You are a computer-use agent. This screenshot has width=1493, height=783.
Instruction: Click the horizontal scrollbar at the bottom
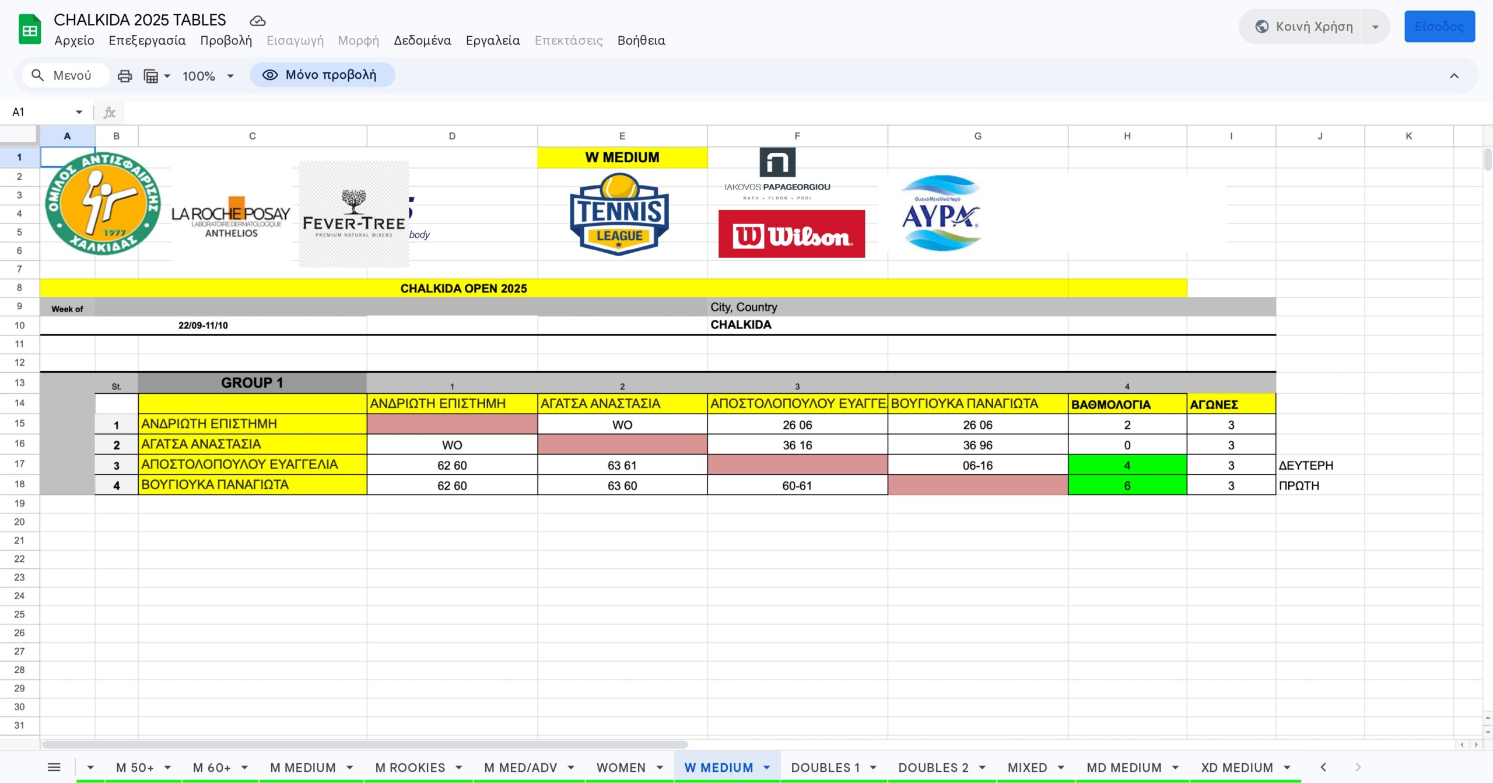point(365,744)
